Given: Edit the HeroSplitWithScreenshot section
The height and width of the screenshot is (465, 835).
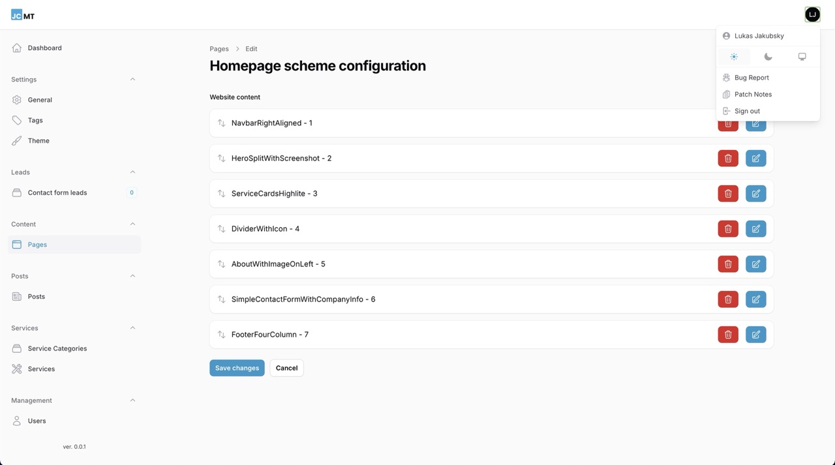Looking at the screenshot, I should coord(755,158).
